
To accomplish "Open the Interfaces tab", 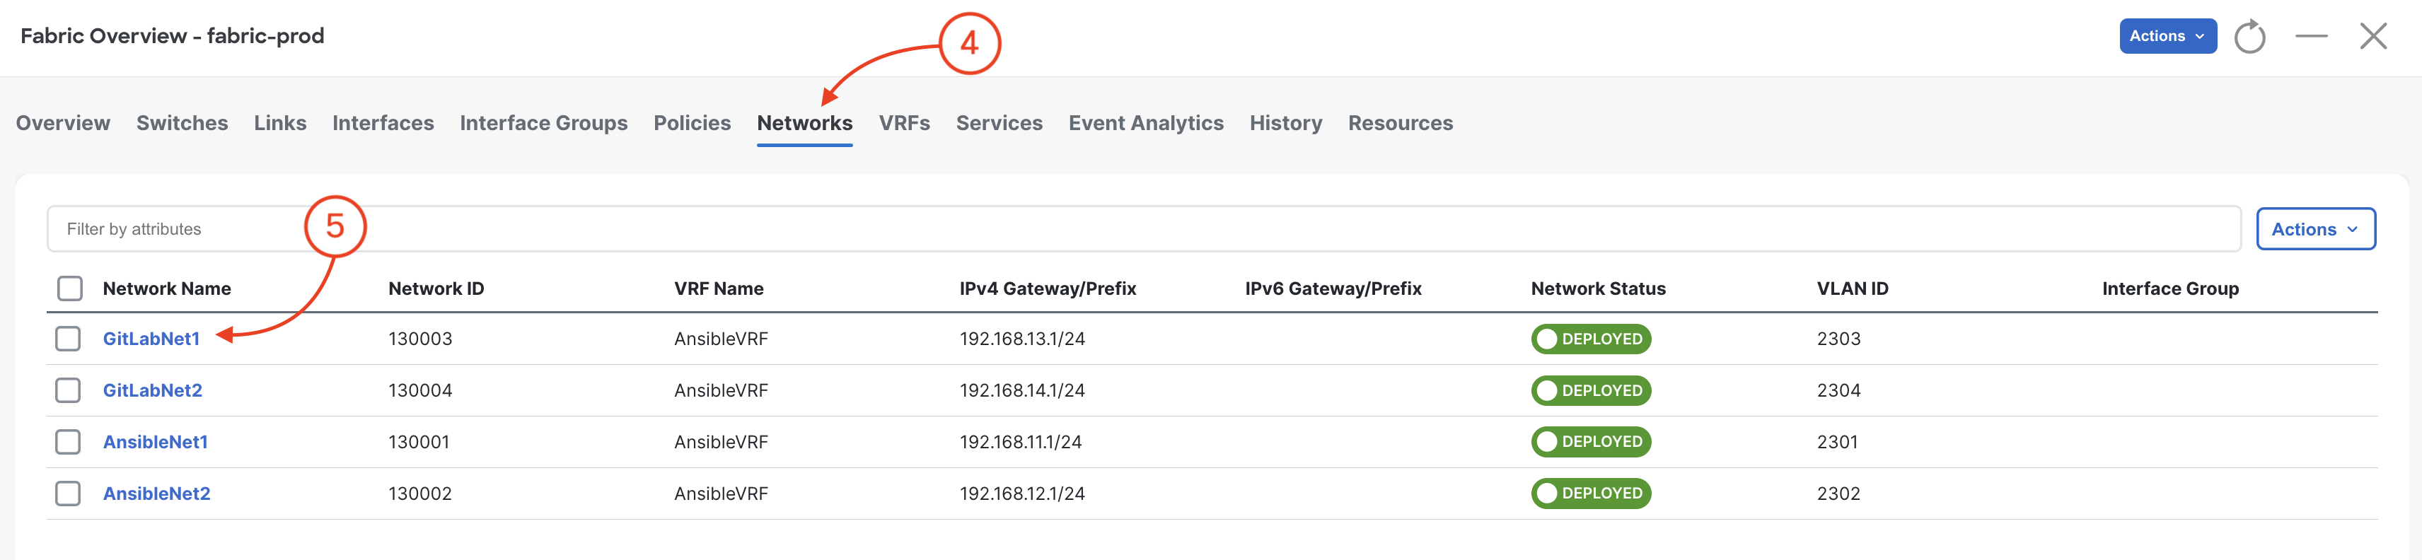I will tap(383, 123).
